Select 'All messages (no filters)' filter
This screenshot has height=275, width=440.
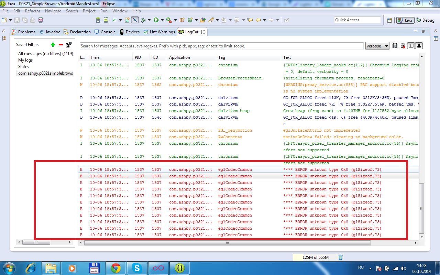click(45, 54)
